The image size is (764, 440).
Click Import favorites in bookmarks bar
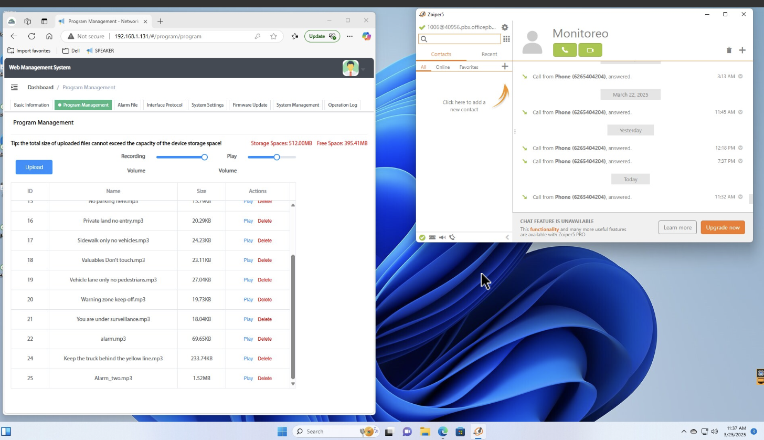point(29,51)
